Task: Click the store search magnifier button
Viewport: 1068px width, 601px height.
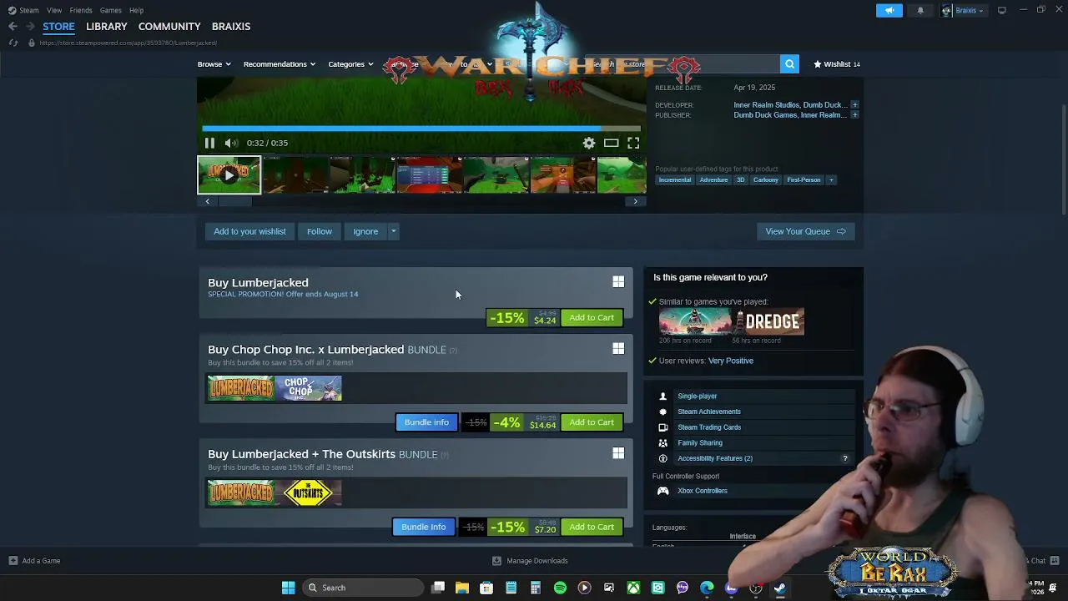Action: (x=789, y=63)
